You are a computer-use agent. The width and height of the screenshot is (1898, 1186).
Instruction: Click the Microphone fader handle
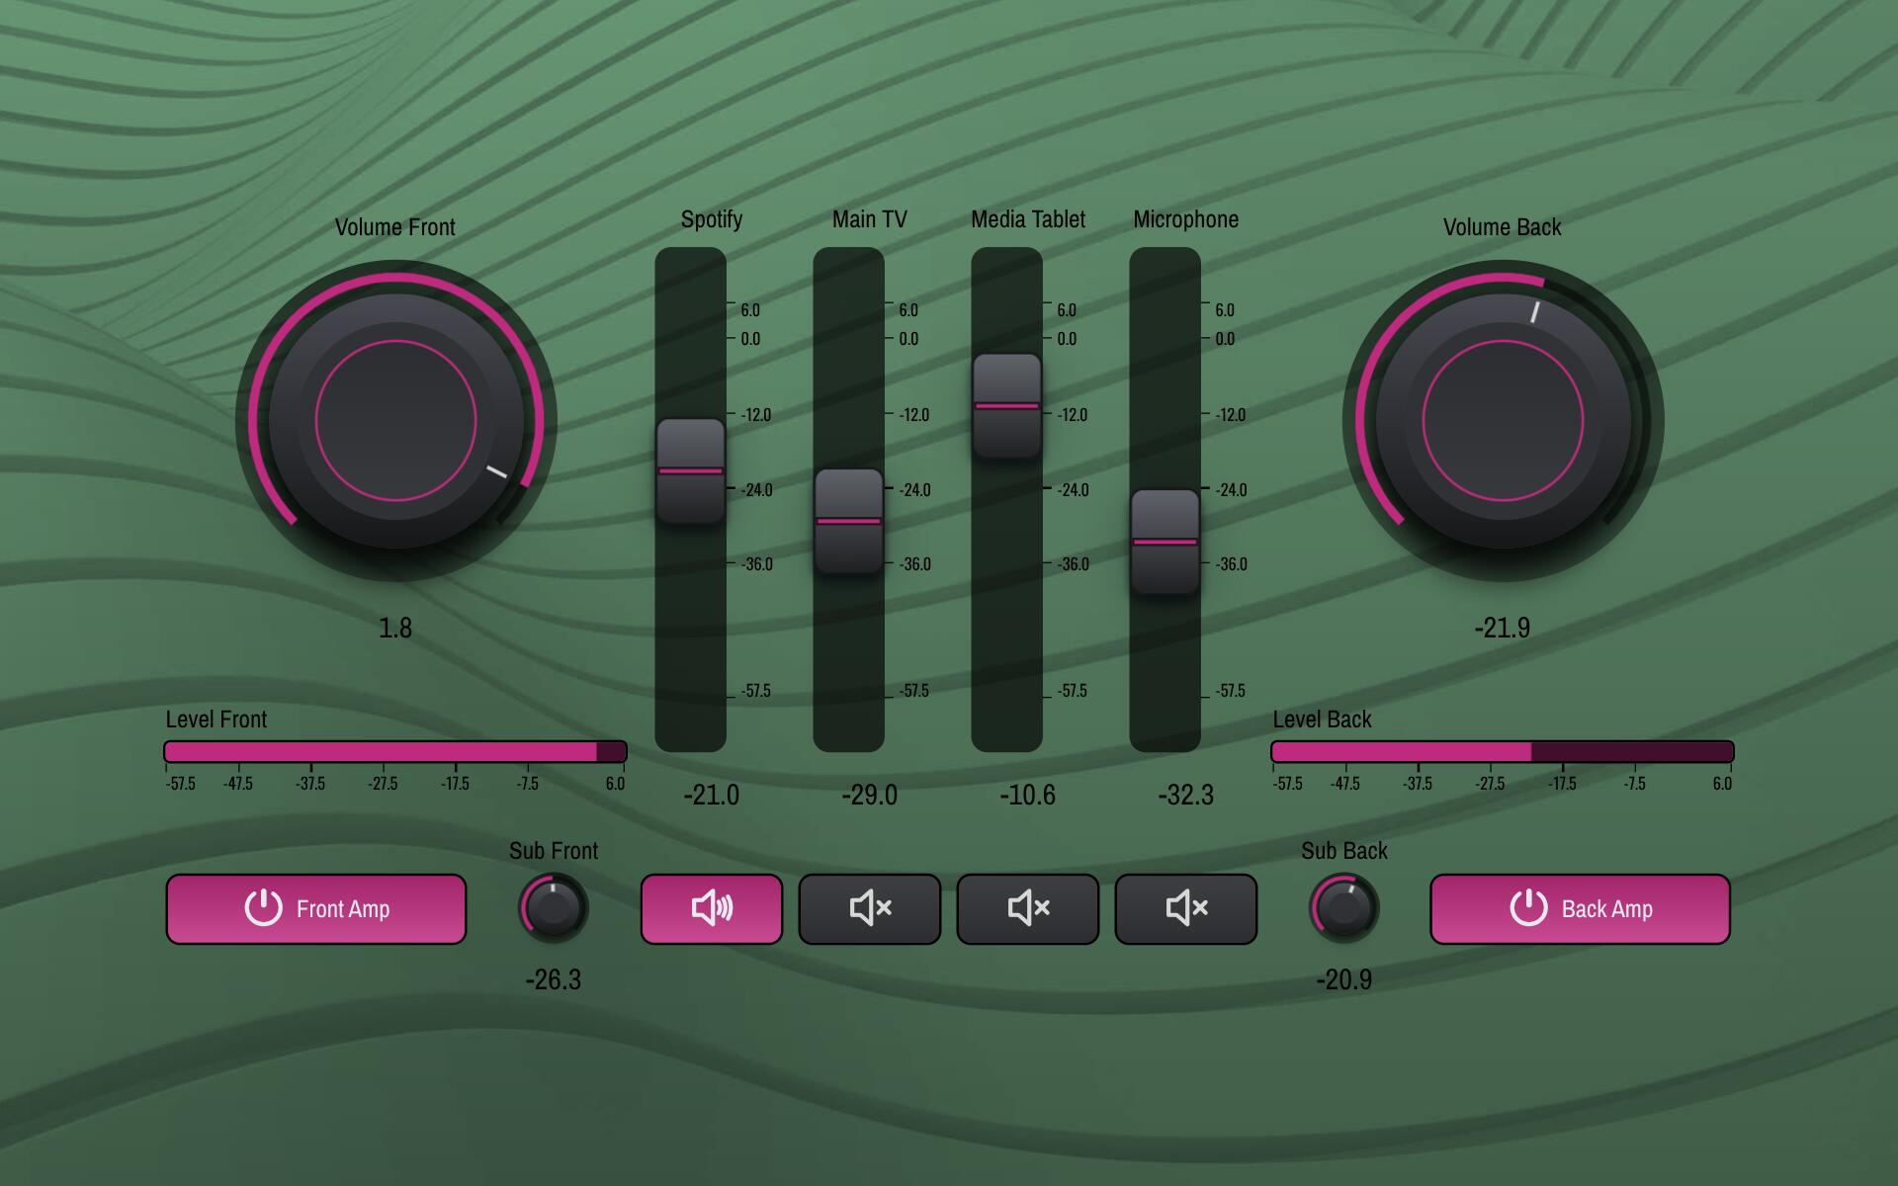pos(1165,542)
